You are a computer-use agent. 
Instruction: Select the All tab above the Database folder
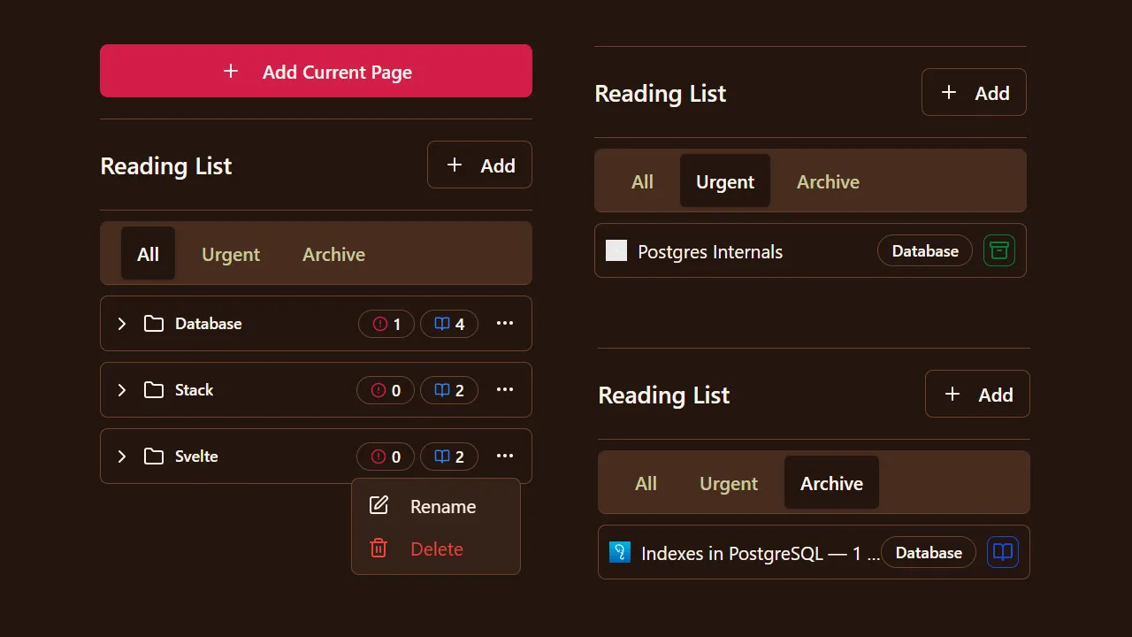148,254
